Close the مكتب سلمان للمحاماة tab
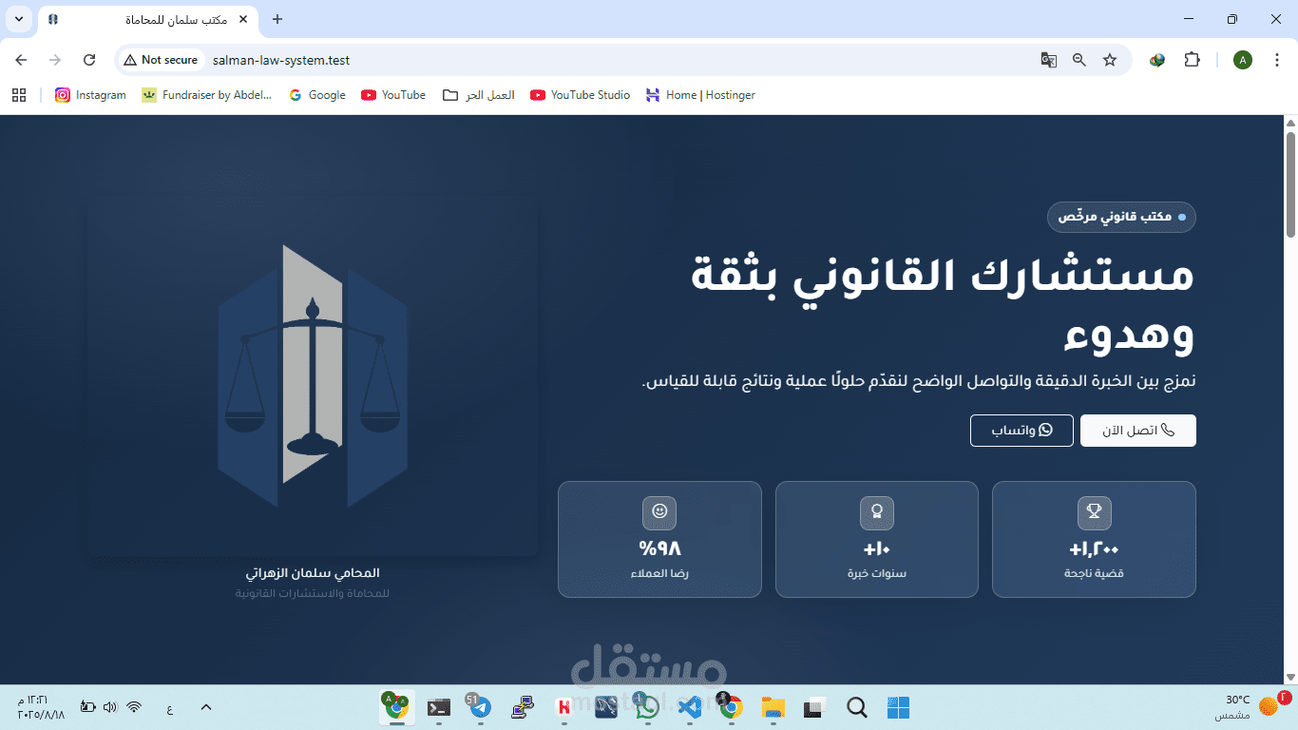 (243, 19)
